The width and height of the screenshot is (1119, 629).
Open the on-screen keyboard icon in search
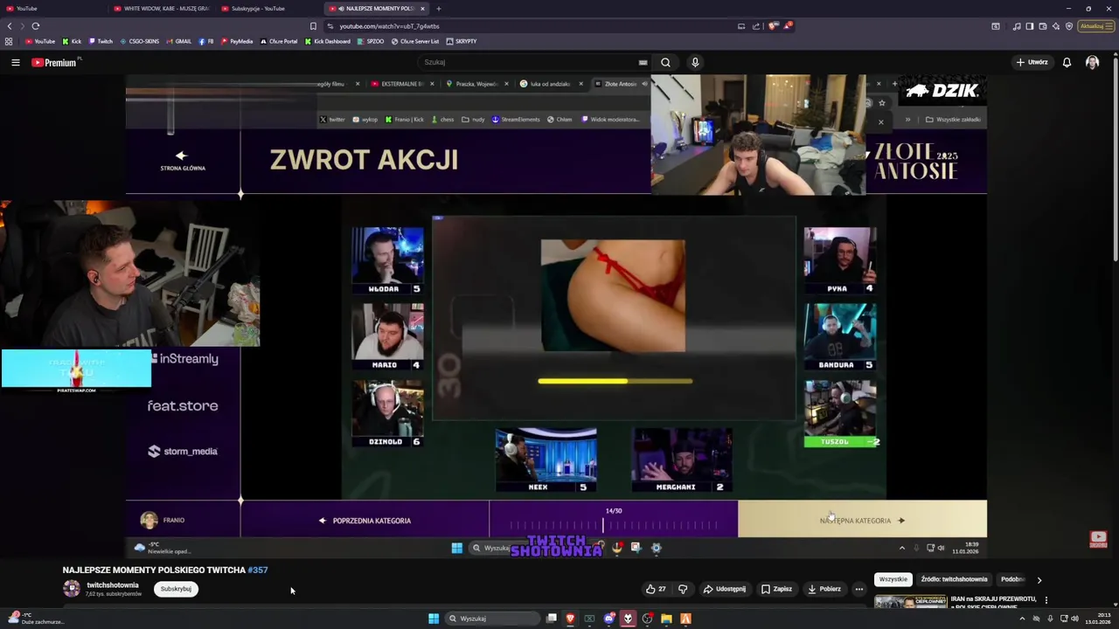[x=643, y=62]
